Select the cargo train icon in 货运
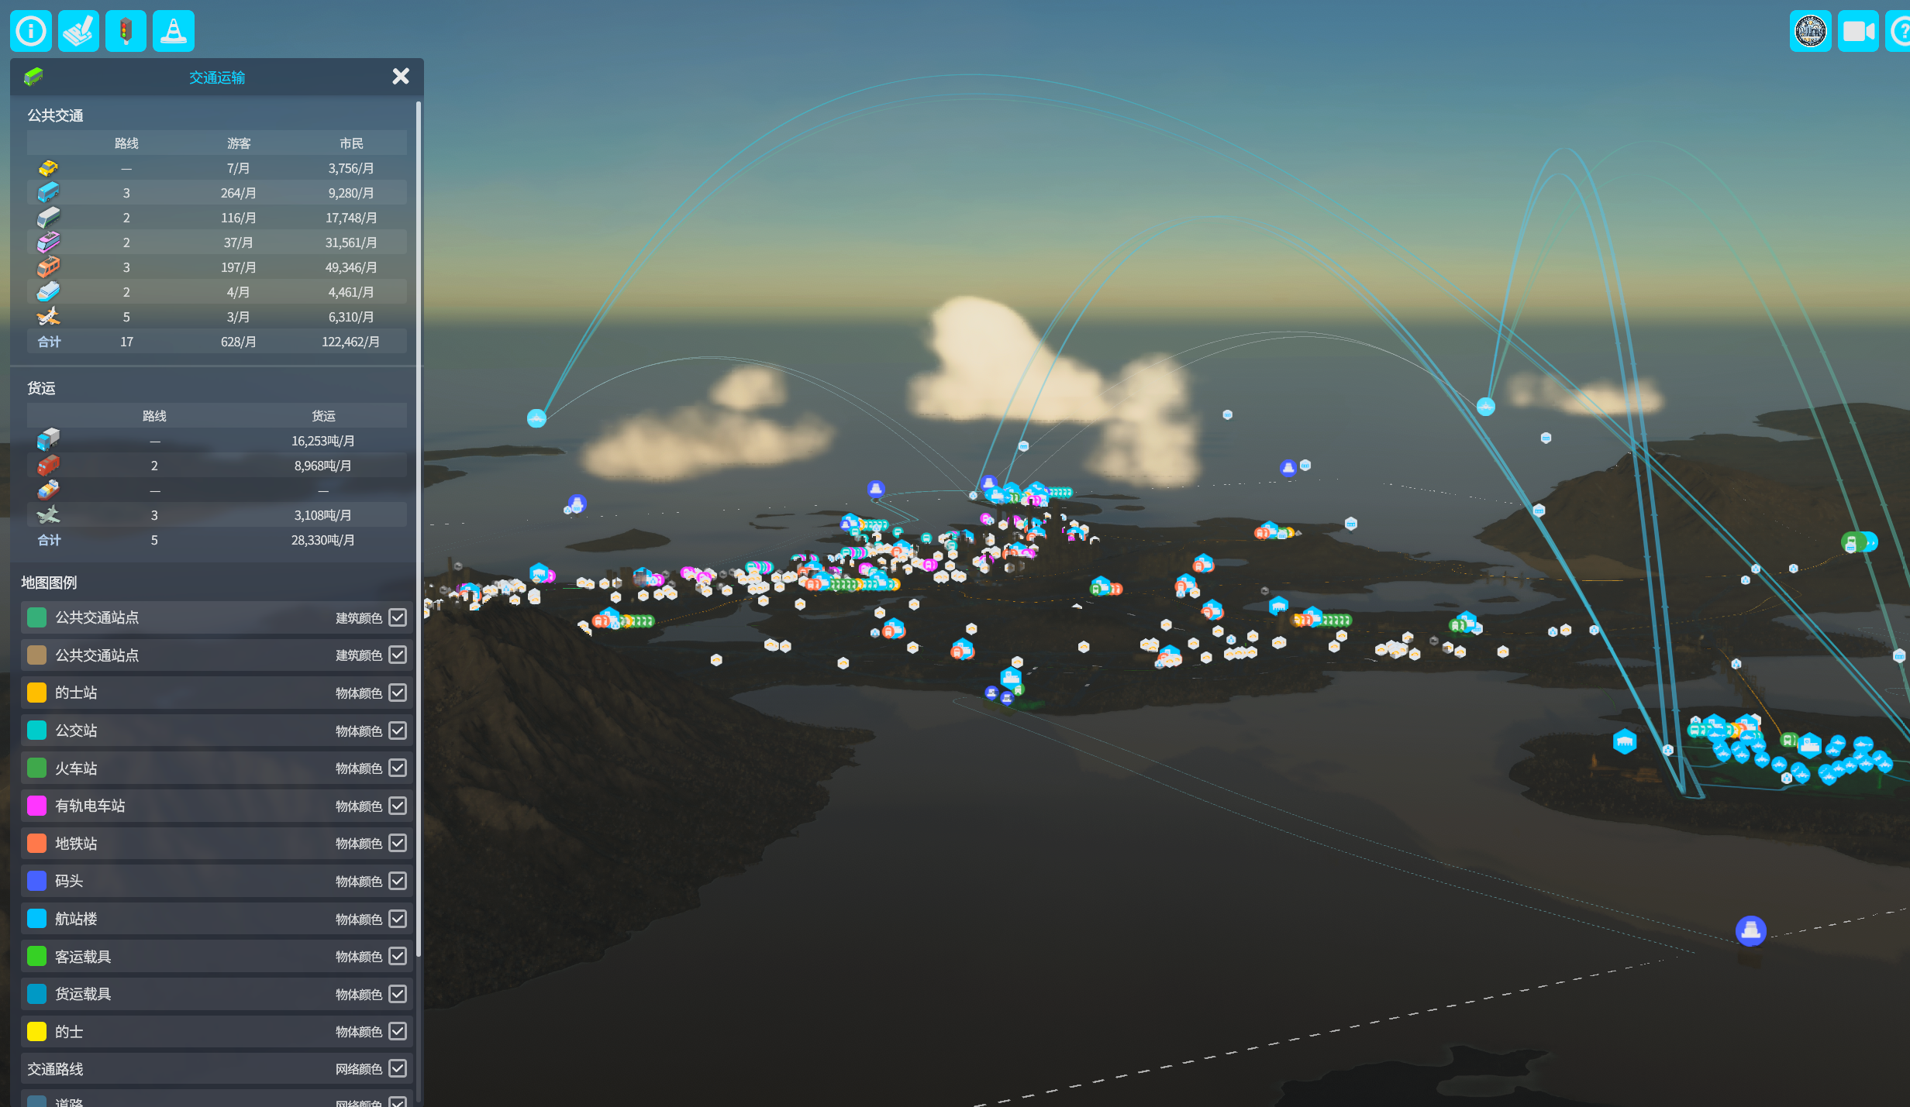 click(48, 466)
